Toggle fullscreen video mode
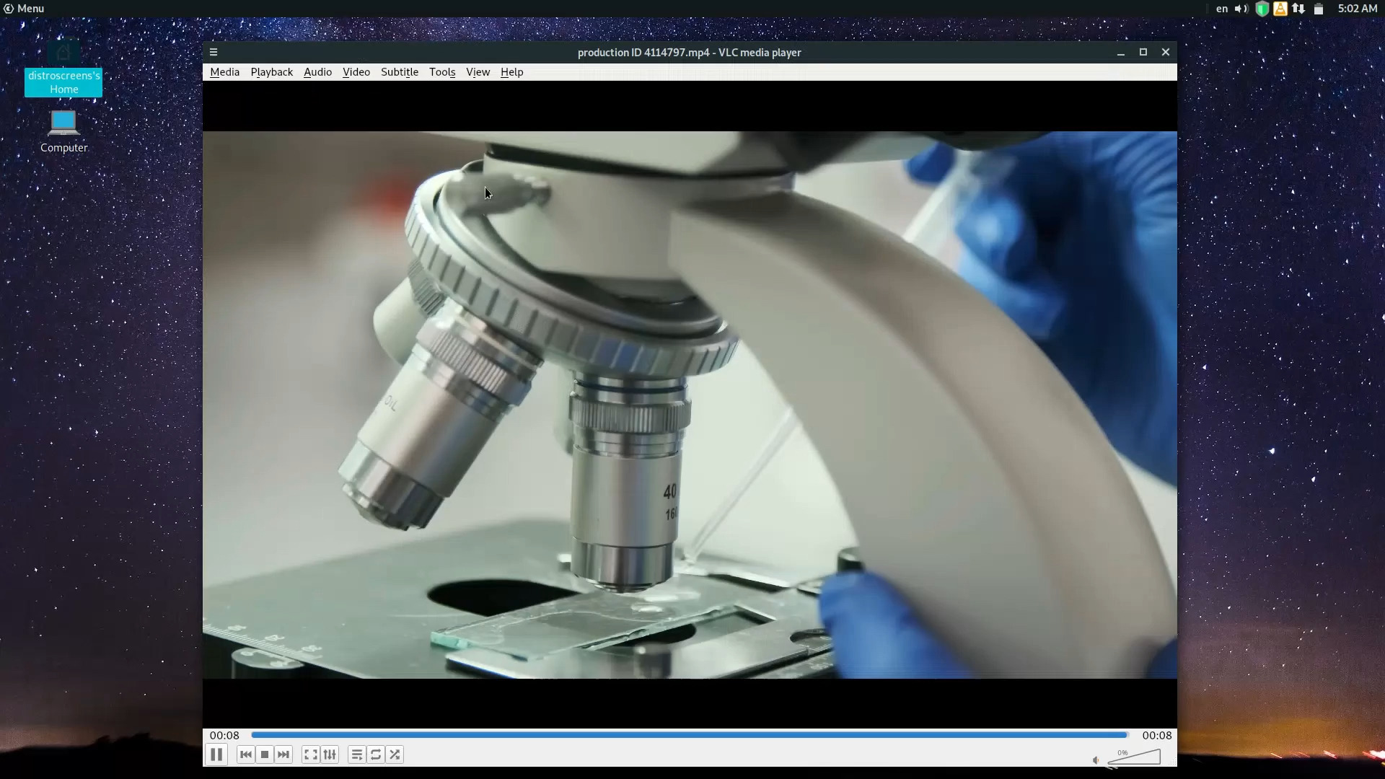 click(x=310, y=754)
